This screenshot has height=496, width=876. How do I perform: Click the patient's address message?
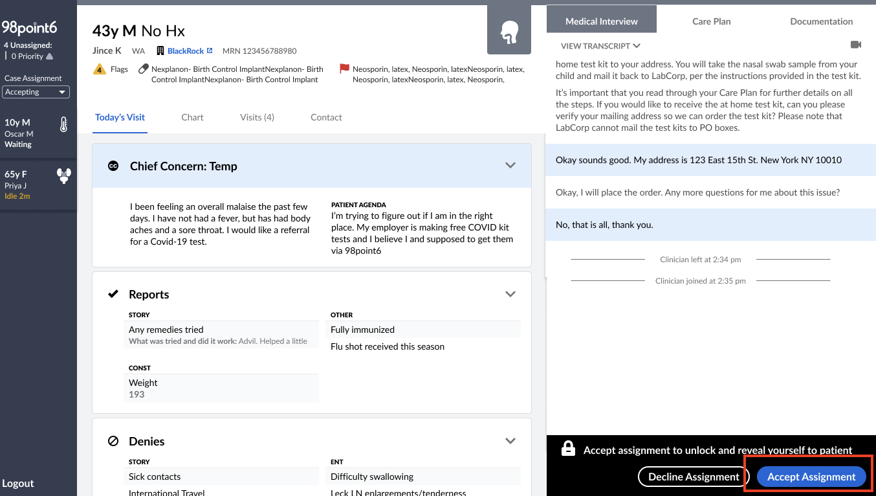click(710, 160)
